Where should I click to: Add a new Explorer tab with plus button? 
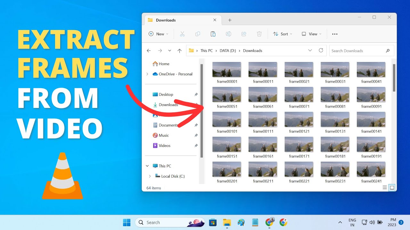(x=230, y=20)
